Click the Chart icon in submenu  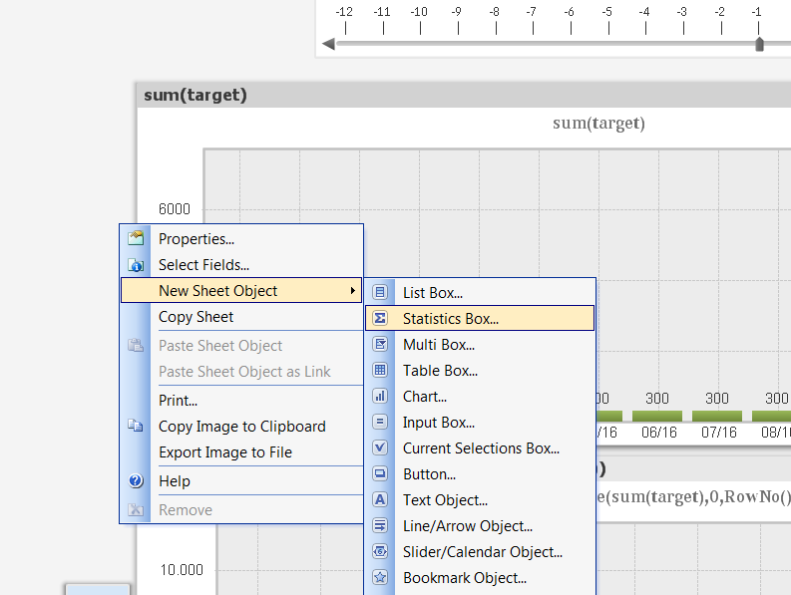tap(380, 396)
